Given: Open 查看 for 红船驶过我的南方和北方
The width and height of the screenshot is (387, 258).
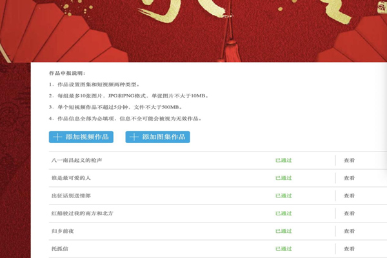Looking at the screenshot, I should point(349,213).
